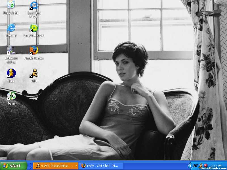Select the iTunes desktop shortcut

(11, 96)
